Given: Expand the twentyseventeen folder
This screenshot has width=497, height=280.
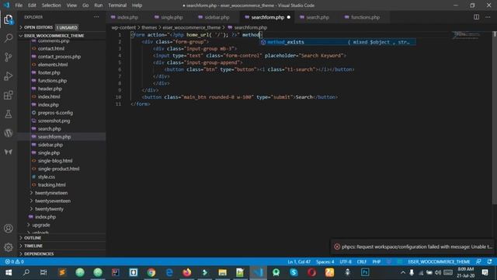Looking at the screenshot, I should (53, 201).
